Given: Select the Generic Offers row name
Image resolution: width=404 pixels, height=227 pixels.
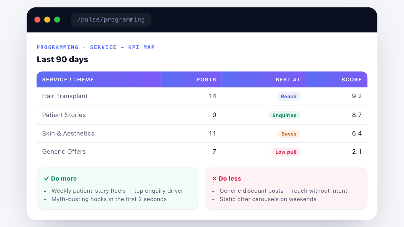Looking at the screenshot, I should click(64, 152).
